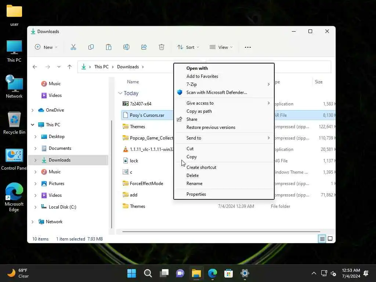The image size is (376, 282).
Task: Open Control Panel desktop icon
Action: pos(14,159)
